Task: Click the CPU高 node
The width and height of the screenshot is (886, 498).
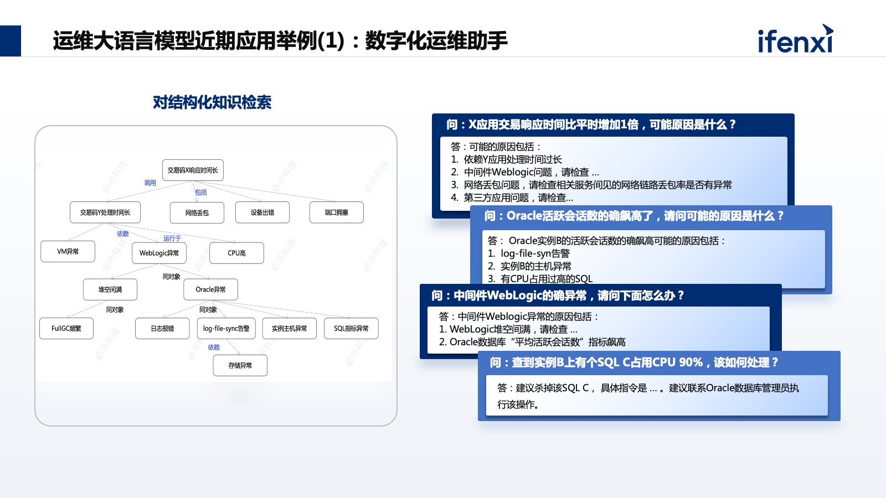Action: (236, 253)
